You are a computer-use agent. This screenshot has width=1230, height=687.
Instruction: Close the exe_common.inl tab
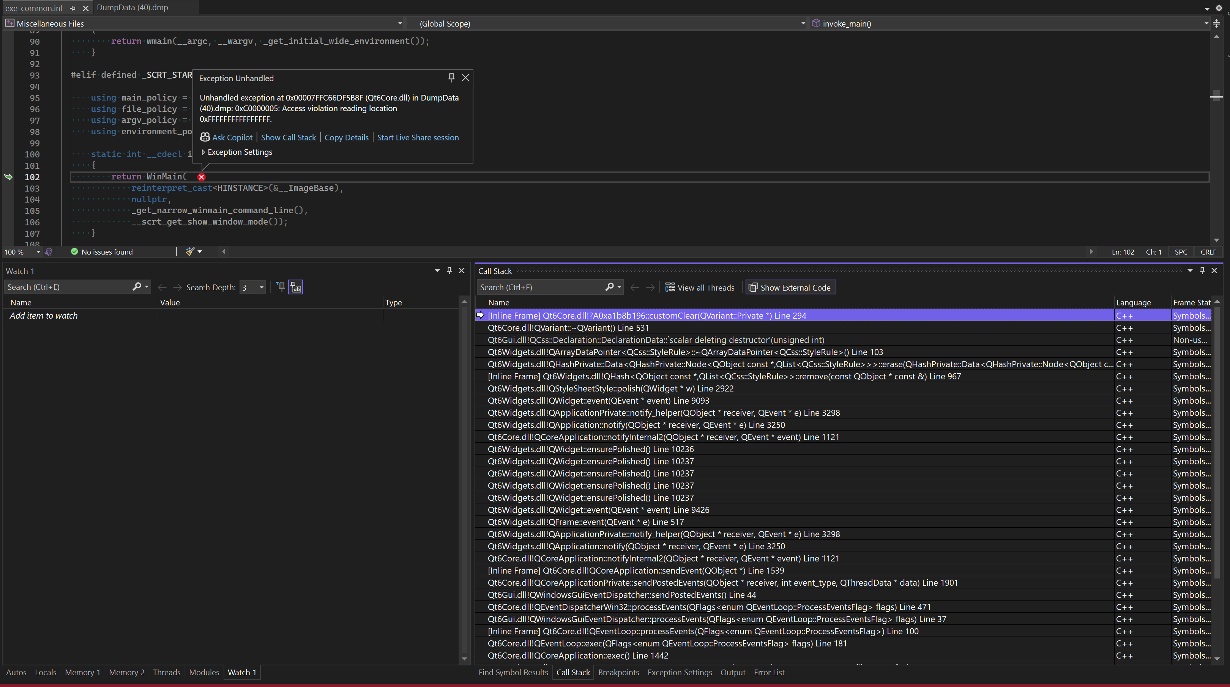[x=85, y=8]
